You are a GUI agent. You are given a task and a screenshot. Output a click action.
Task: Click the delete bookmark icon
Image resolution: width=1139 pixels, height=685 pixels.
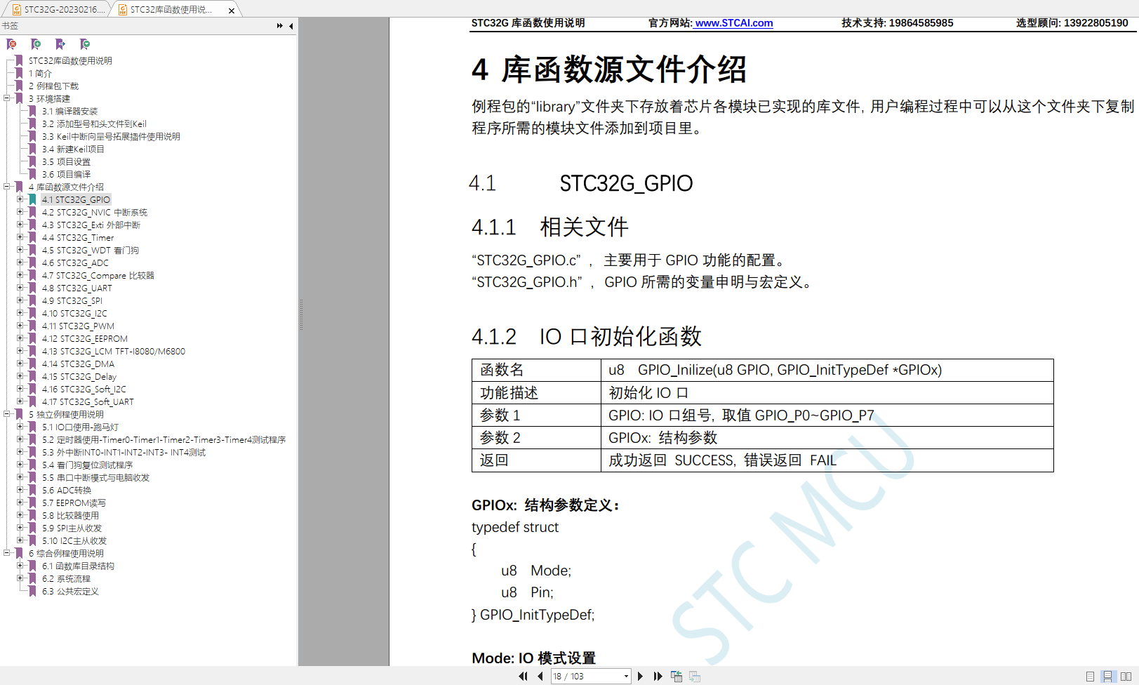tap(11, 44)
